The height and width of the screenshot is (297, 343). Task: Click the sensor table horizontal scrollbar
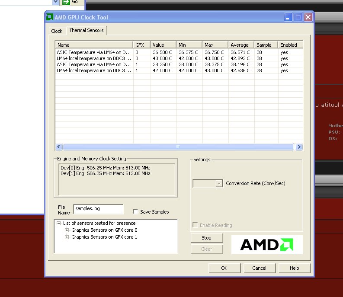coord(177,147)
